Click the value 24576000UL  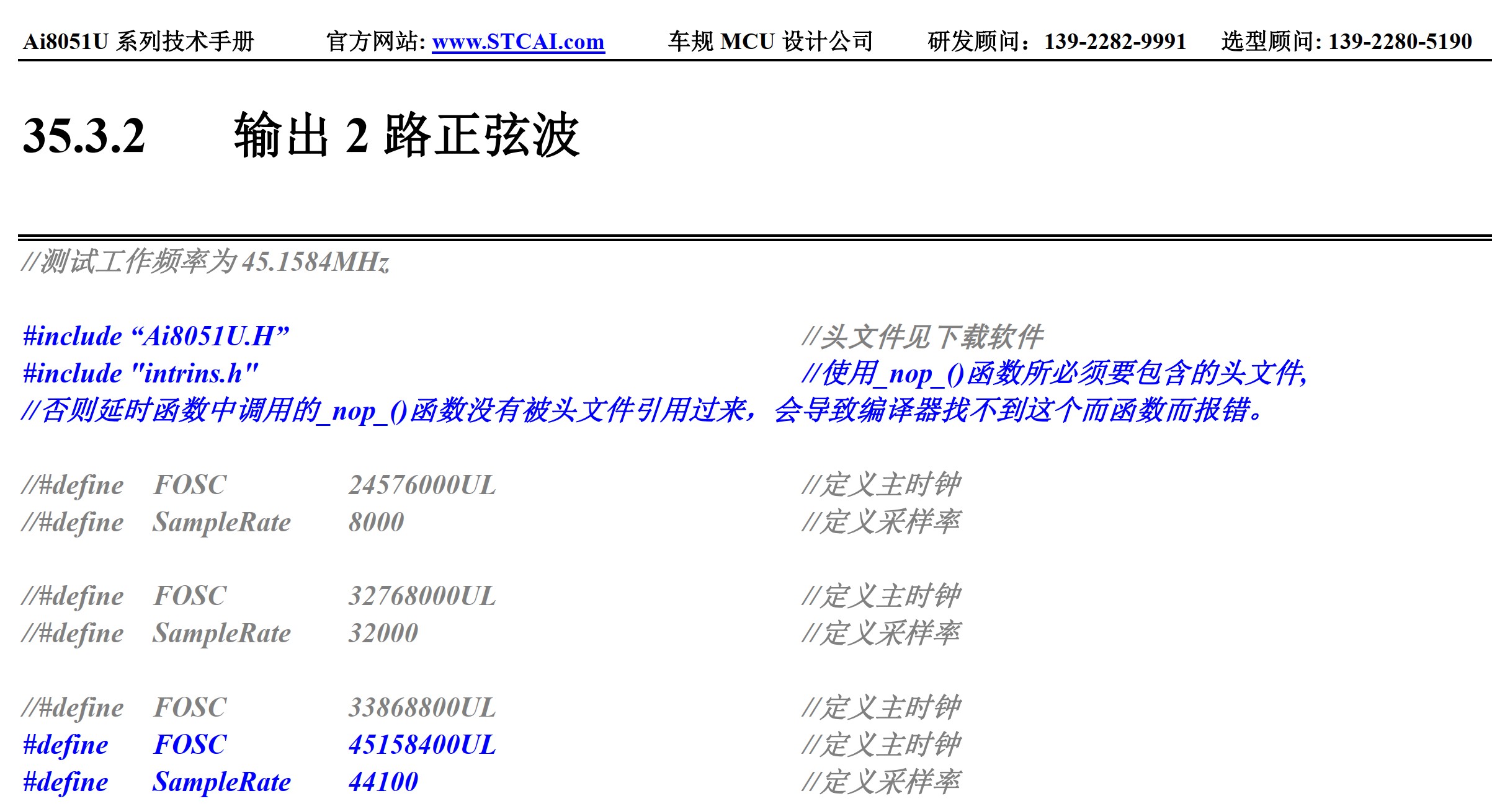(x=422, y=485)
